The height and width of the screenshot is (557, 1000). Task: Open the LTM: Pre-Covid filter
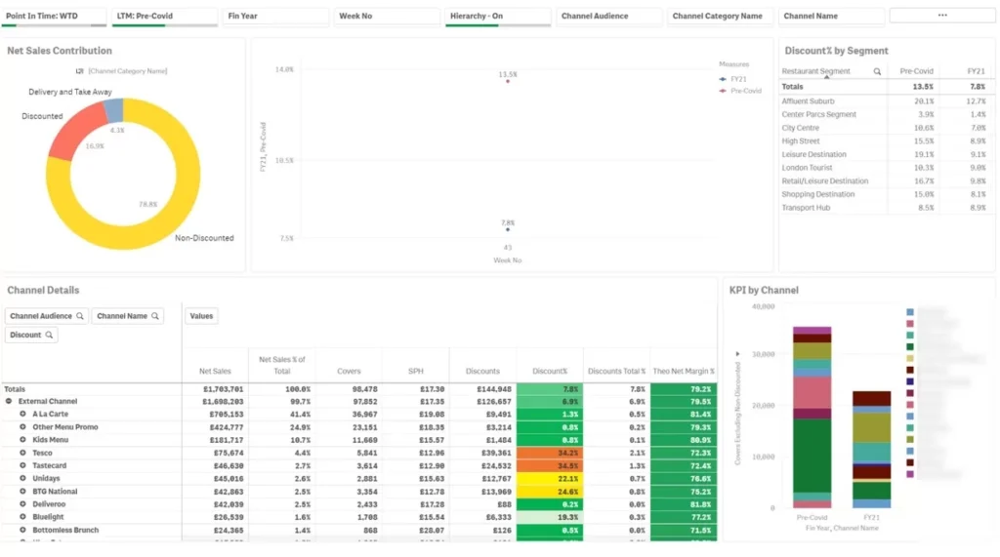coord(164,17)
